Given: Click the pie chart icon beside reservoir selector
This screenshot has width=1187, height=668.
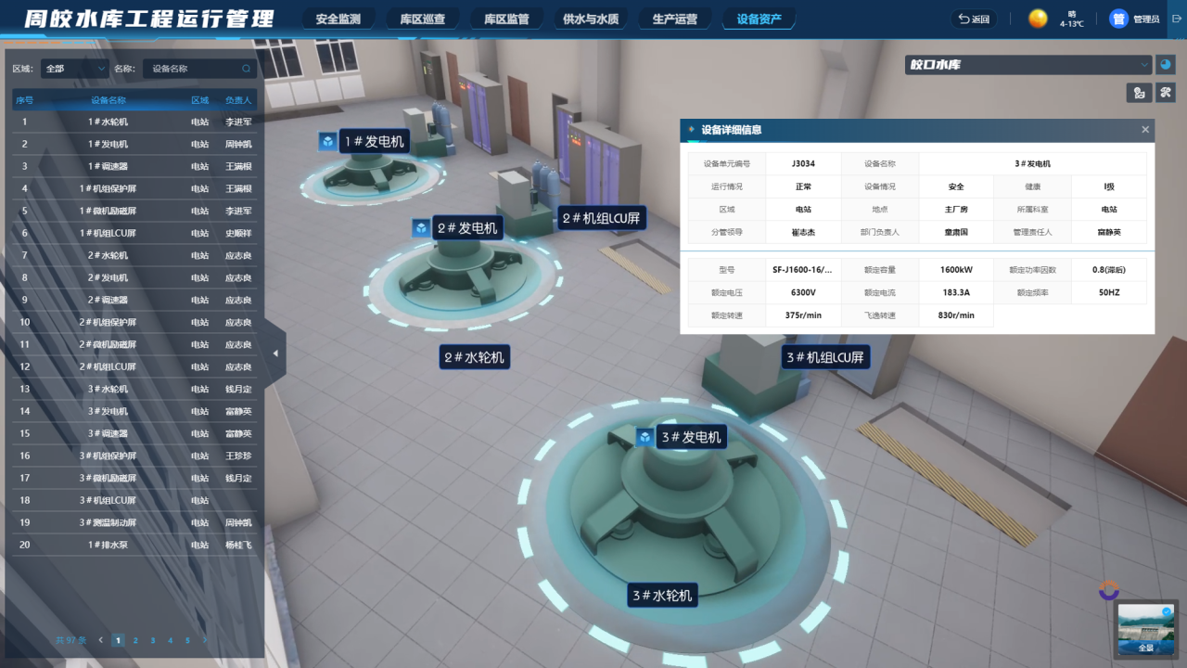Looking at the screenshot, I should pos(1167,65).
